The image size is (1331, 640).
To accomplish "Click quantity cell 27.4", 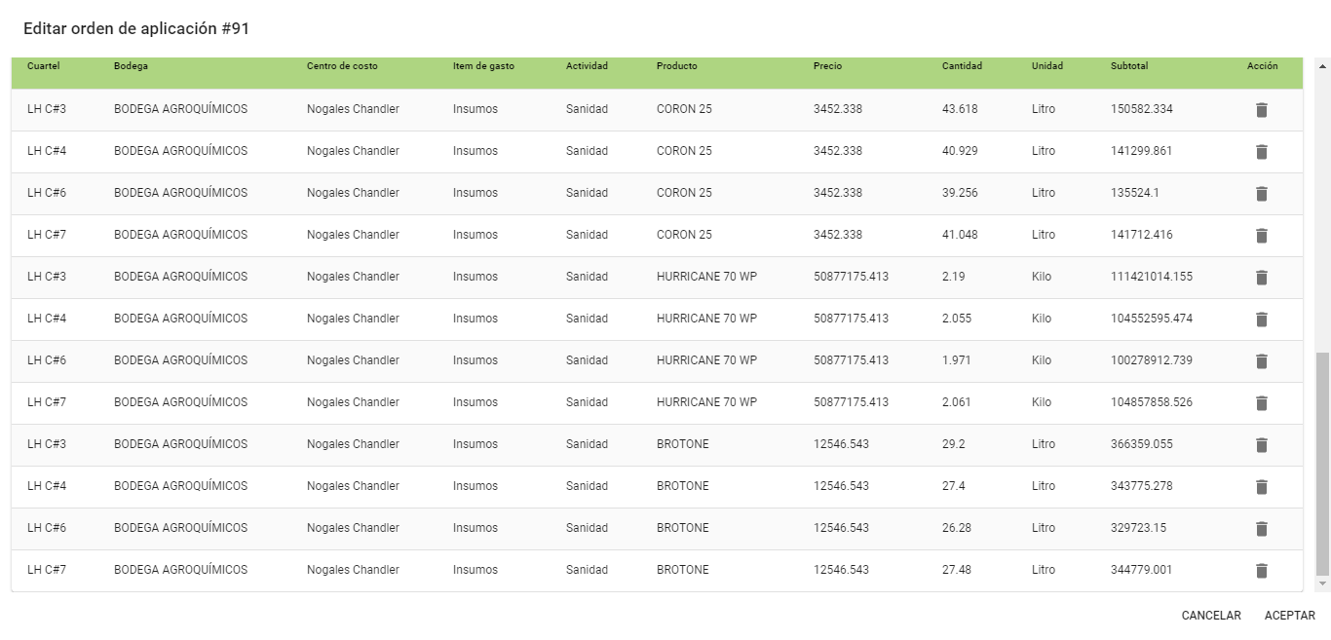I will 954,486.
